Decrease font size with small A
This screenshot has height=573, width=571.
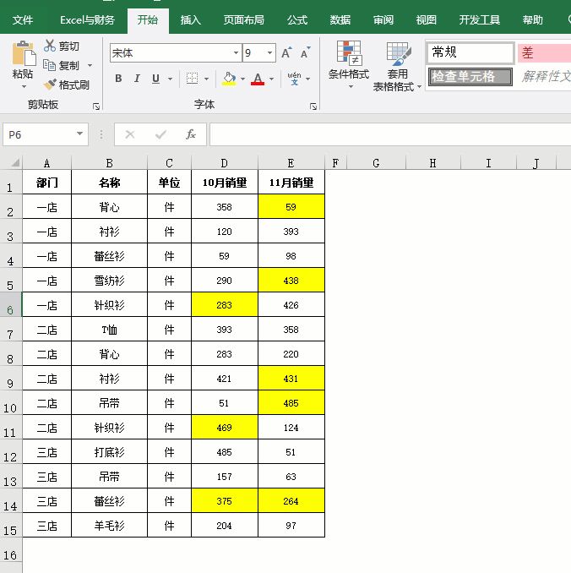click(305, 53)
